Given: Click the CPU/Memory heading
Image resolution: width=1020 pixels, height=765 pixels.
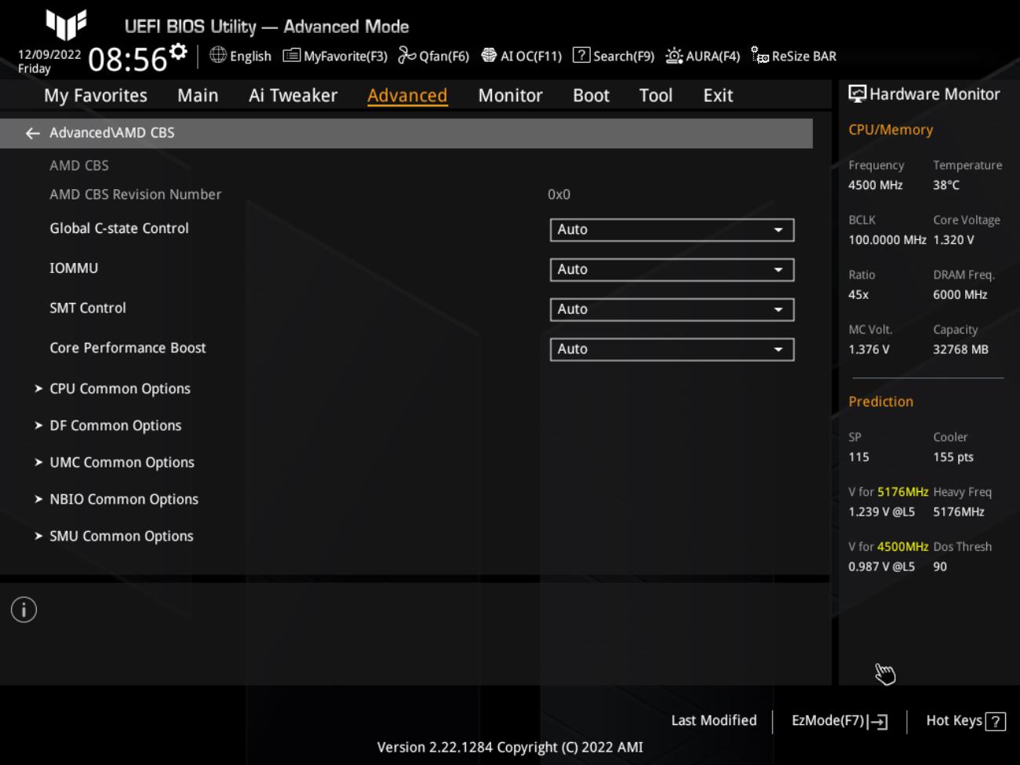Looking at the screenshot, I should pyautogui.click(x=891, y=130).
